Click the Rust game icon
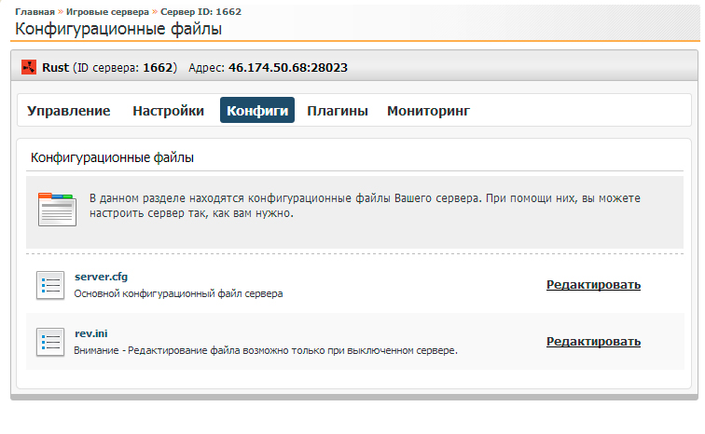 pyautogui.click(x=29, y=68)
